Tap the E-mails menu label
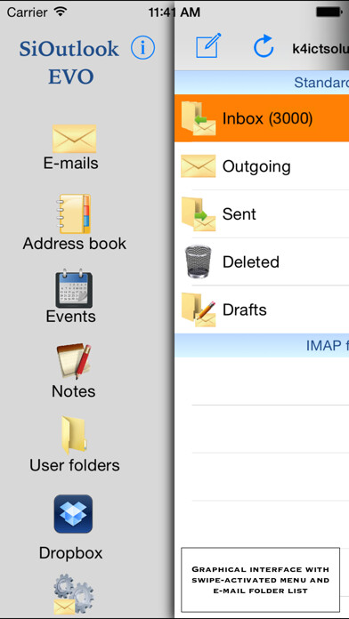The height and width of the screenshot is (619, 349). pos(70,163)
